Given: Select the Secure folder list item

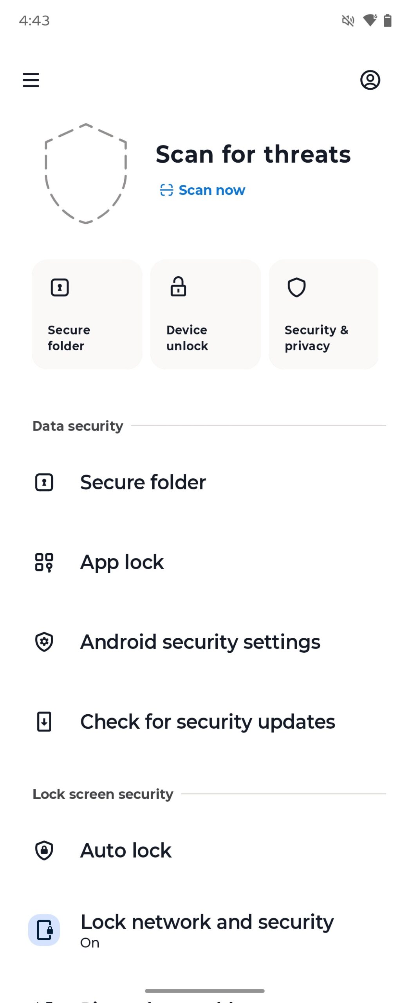Looking at the screenshot, I should (x=143, y=482).
